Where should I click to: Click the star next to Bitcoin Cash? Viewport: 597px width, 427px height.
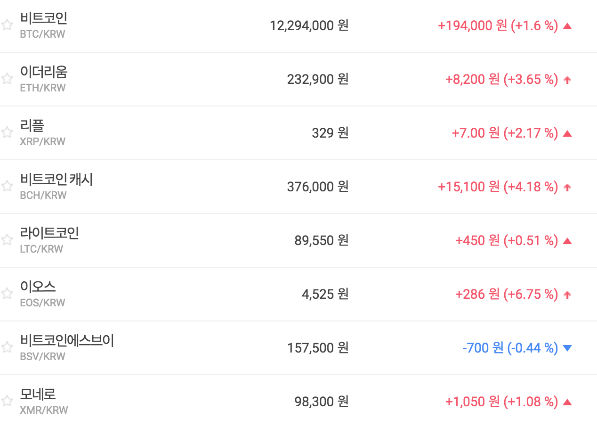tap(7, 186)
